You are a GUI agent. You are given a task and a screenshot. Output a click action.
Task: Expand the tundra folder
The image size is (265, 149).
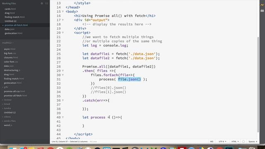(x=7, y=108)
